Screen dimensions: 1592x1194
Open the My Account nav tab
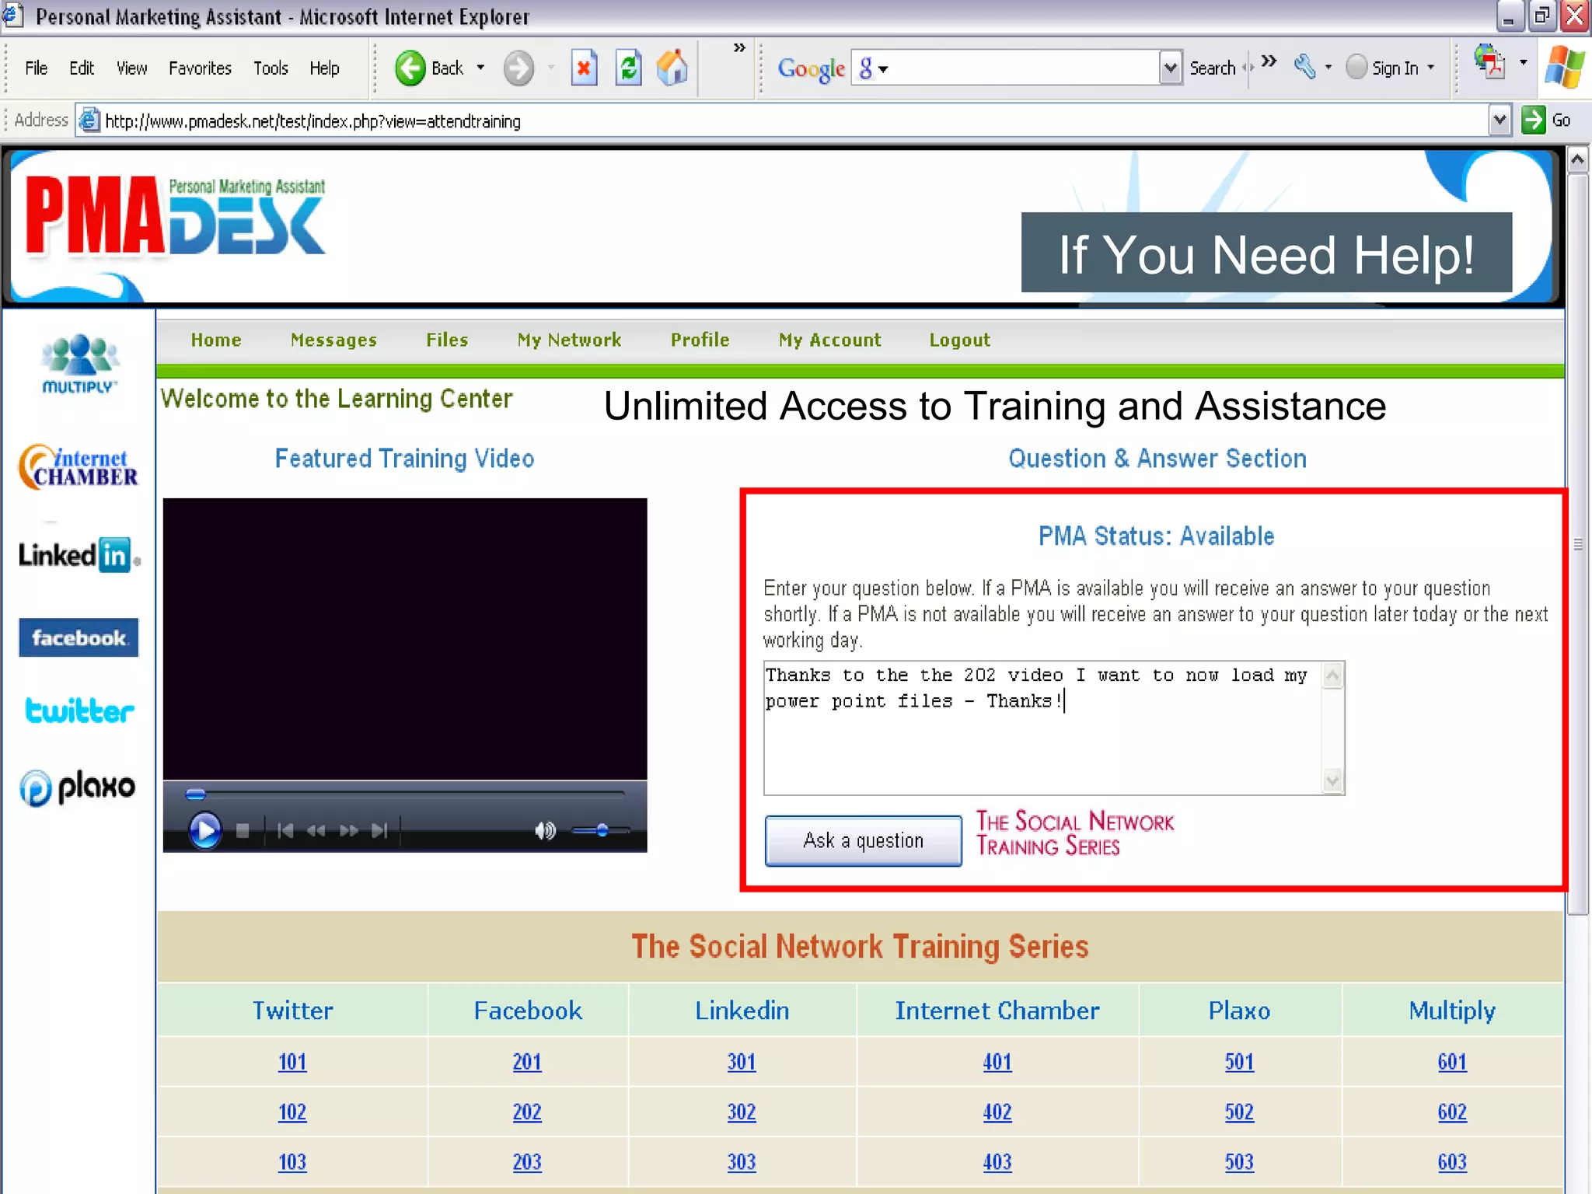click(x=830, y=340)
